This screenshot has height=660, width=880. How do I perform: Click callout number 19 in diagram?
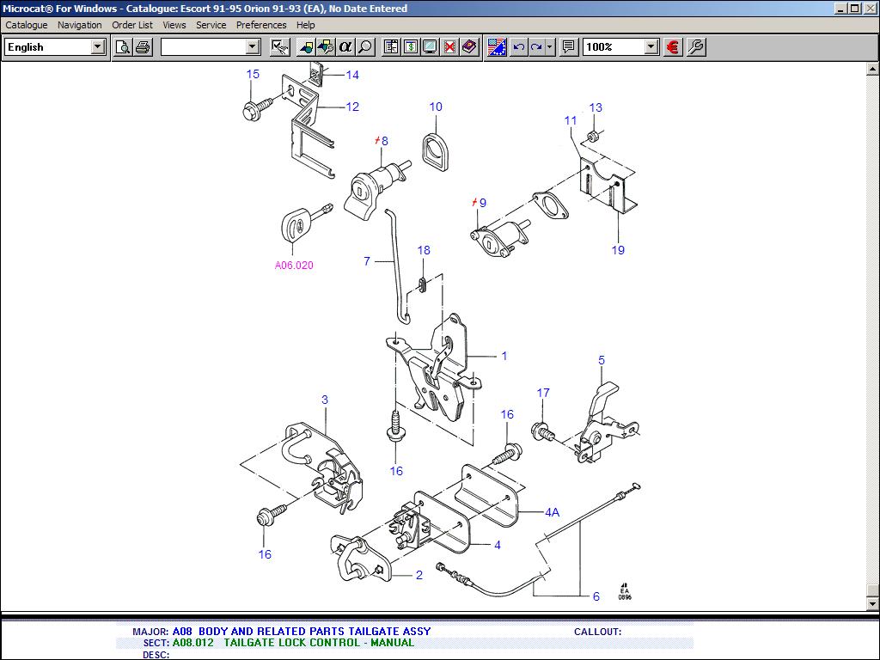[x=618, y=250]
